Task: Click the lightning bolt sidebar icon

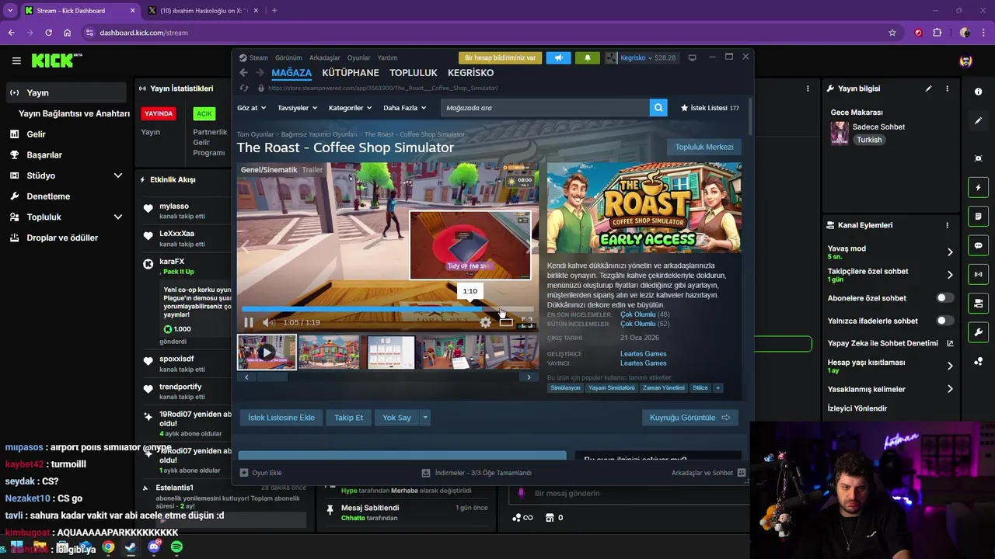Action: pos(978,187)
